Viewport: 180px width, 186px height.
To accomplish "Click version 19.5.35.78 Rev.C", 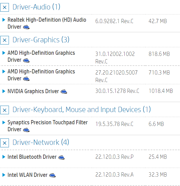I will click(114, 124).
